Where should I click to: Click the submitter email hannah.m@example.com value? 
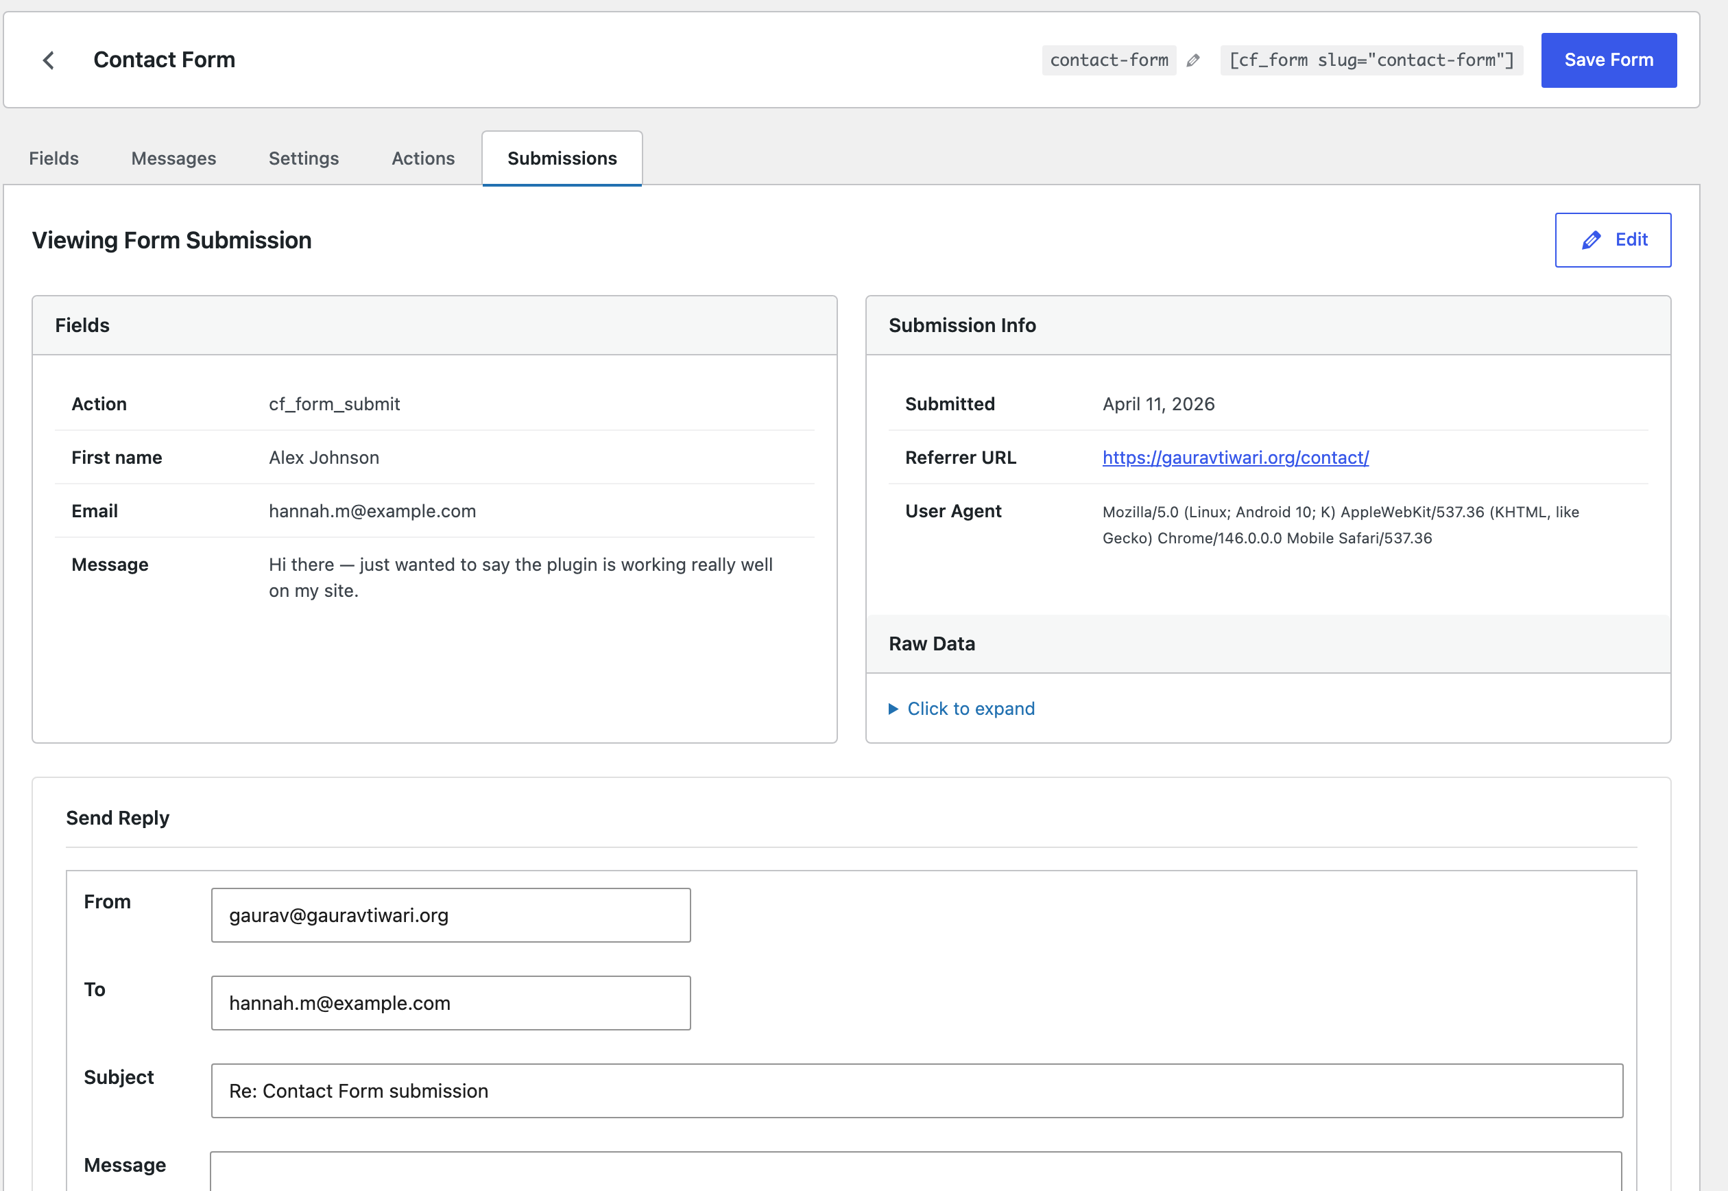[372, 511]
